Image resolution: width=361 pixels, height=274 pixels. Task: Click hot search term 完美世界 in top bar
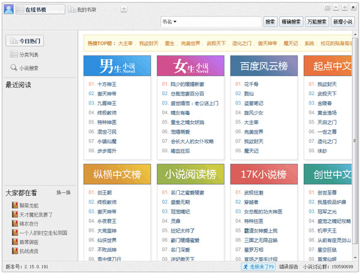click(190, 43)
